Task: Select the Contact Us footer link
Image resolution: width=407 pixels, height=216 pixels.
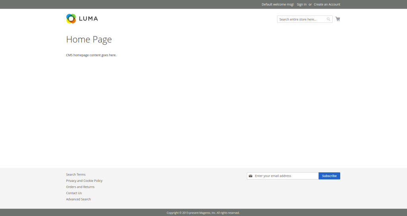Action: click(x=74, y=193)
